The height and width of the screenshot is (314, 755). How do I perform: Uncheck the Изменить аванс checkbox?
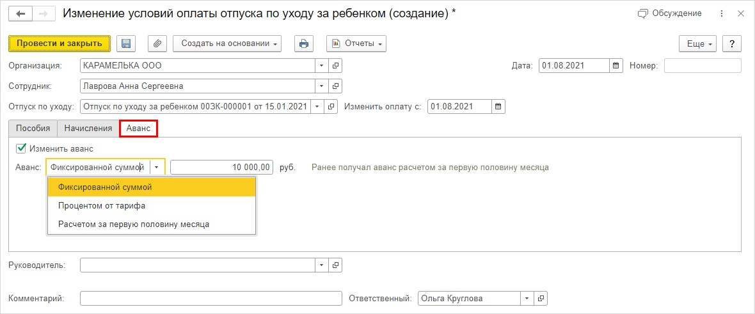(20, 149)
